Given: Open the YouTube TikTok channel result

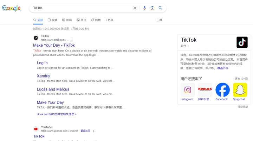Looking at the screenshot, I should [39, 136].
